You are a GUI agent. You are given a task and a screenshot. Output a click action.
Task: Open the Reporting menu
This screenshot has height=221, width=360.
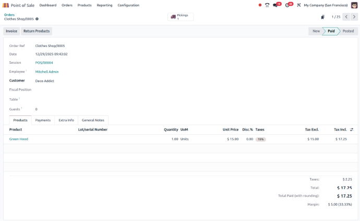[104, 5]
